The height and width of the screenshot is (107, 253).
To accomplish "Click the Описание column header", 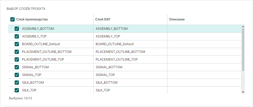I will pyautogui.click(x=177, y=19).
